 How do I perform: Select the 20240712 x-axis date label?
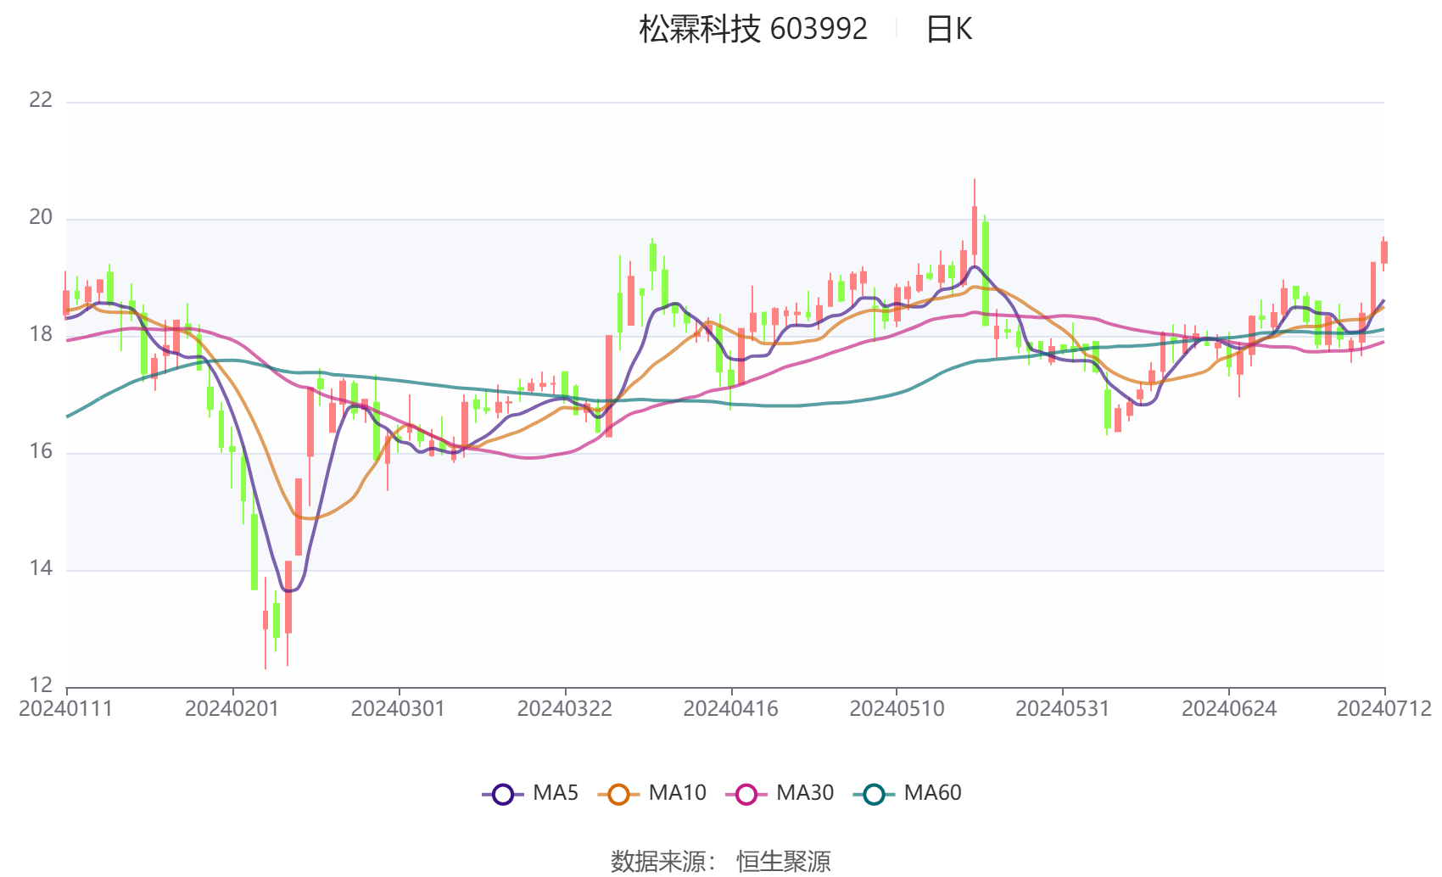click(x=1384, y=709)
